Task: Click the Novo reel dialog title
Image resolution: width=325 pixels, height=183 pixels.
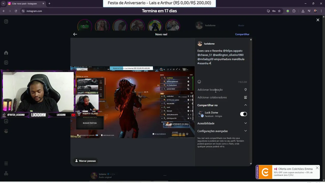Action: (161, 34)
